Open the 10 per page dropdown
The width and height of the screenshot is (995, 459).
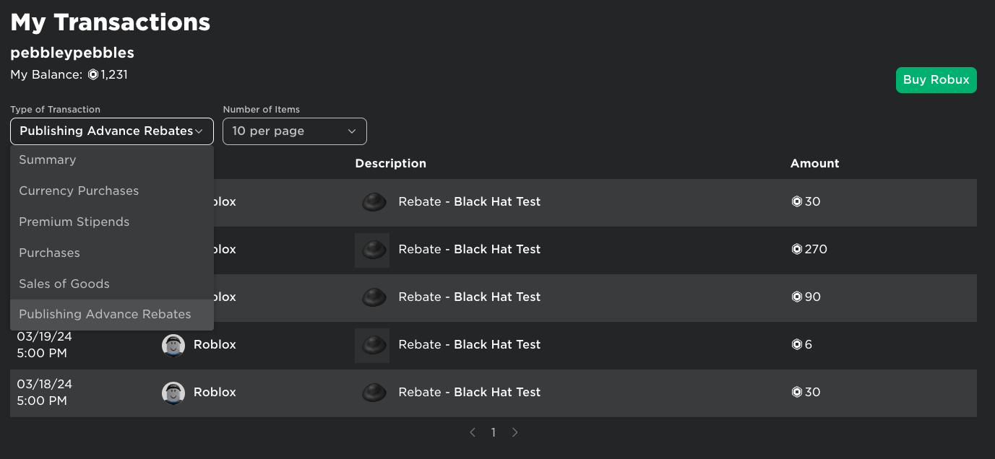pyautogui.click(x=295, y=131)
